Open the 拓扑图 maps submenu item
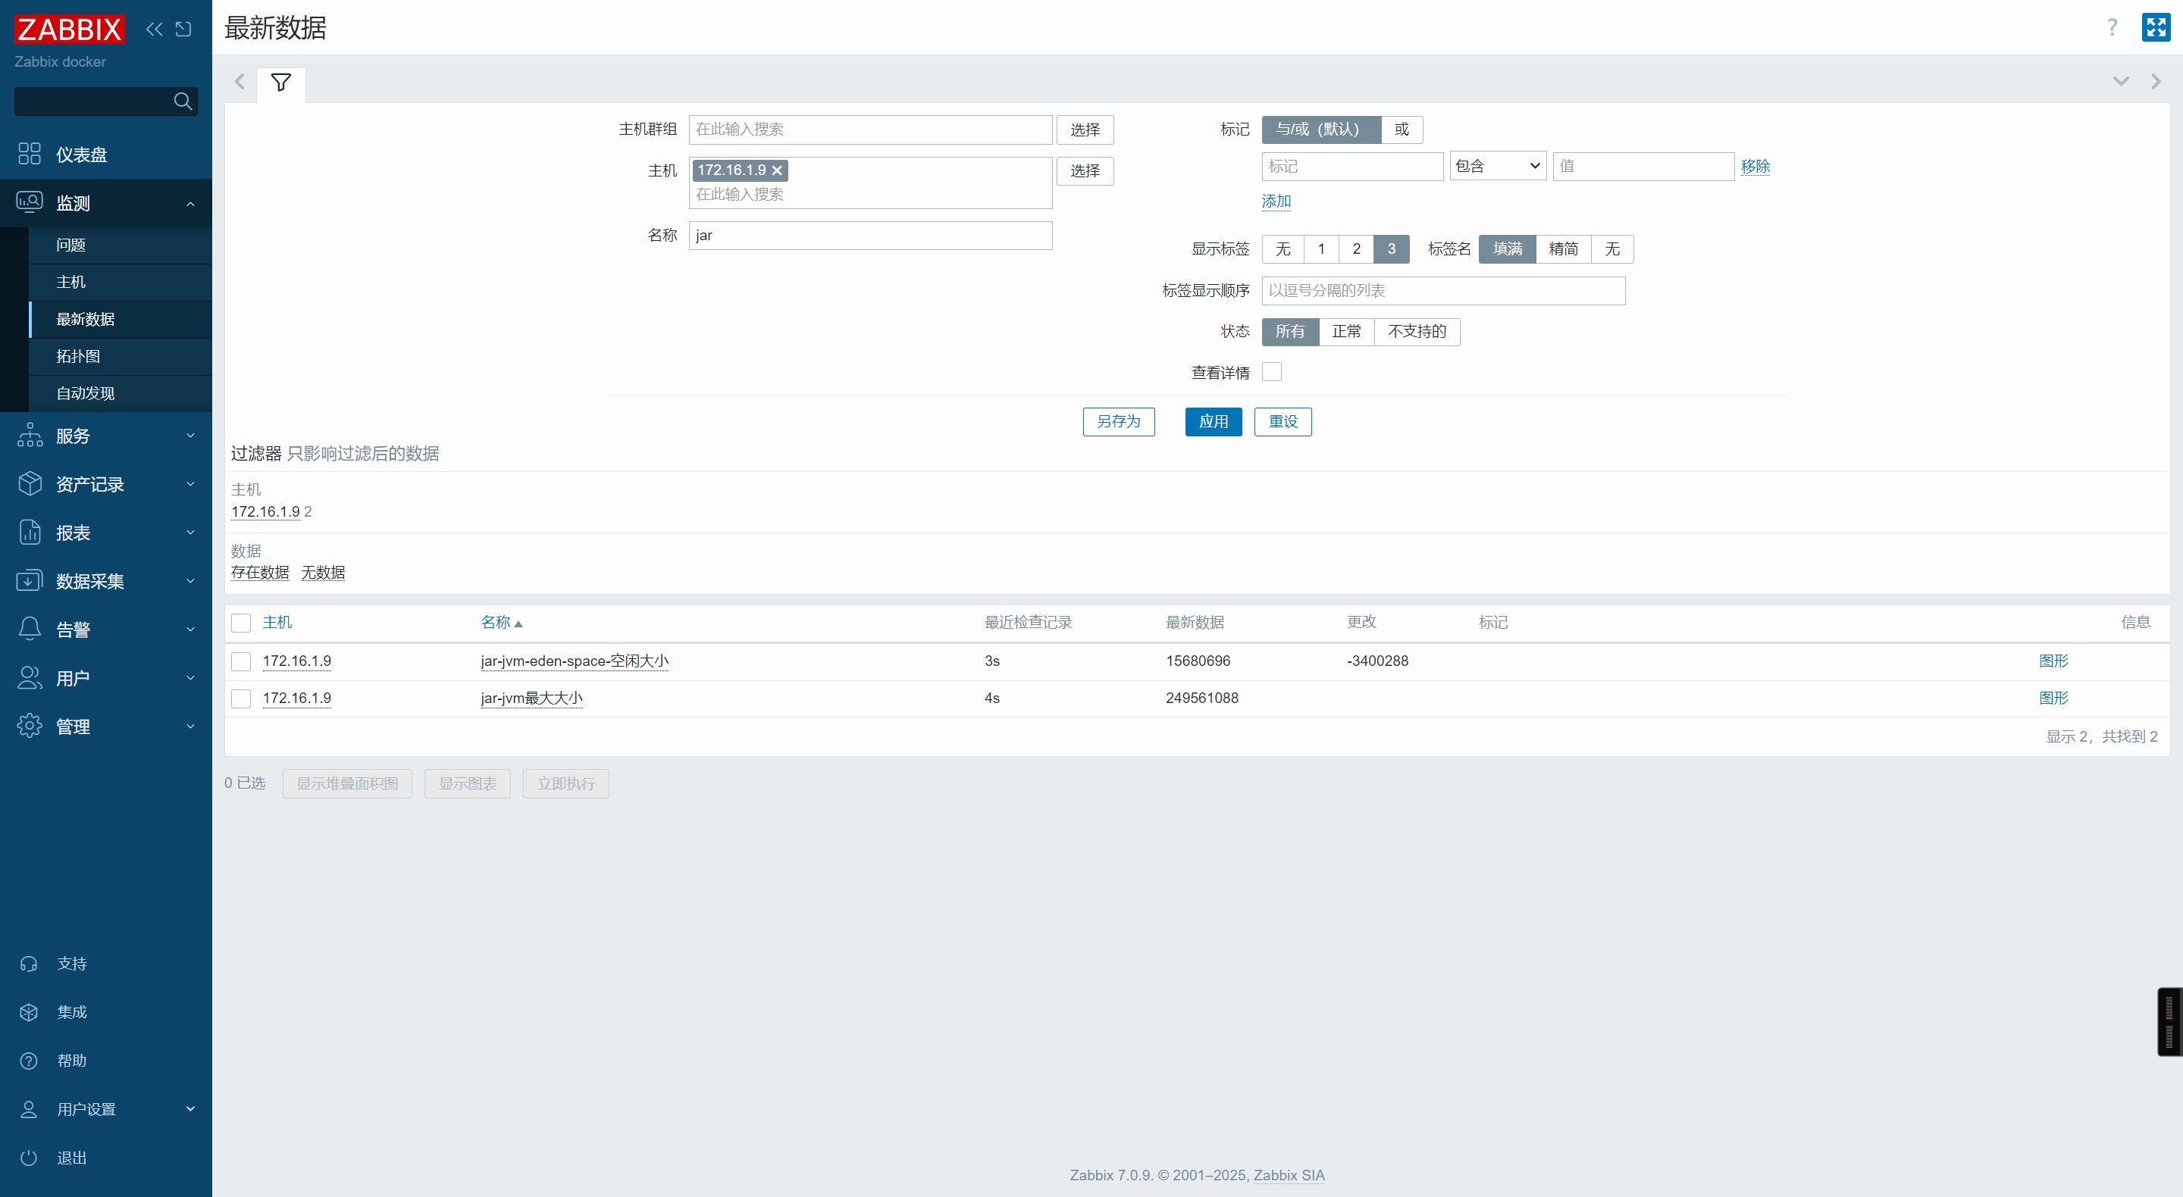This screenshot has width=2183, height=1197. [x=121, y=357]
